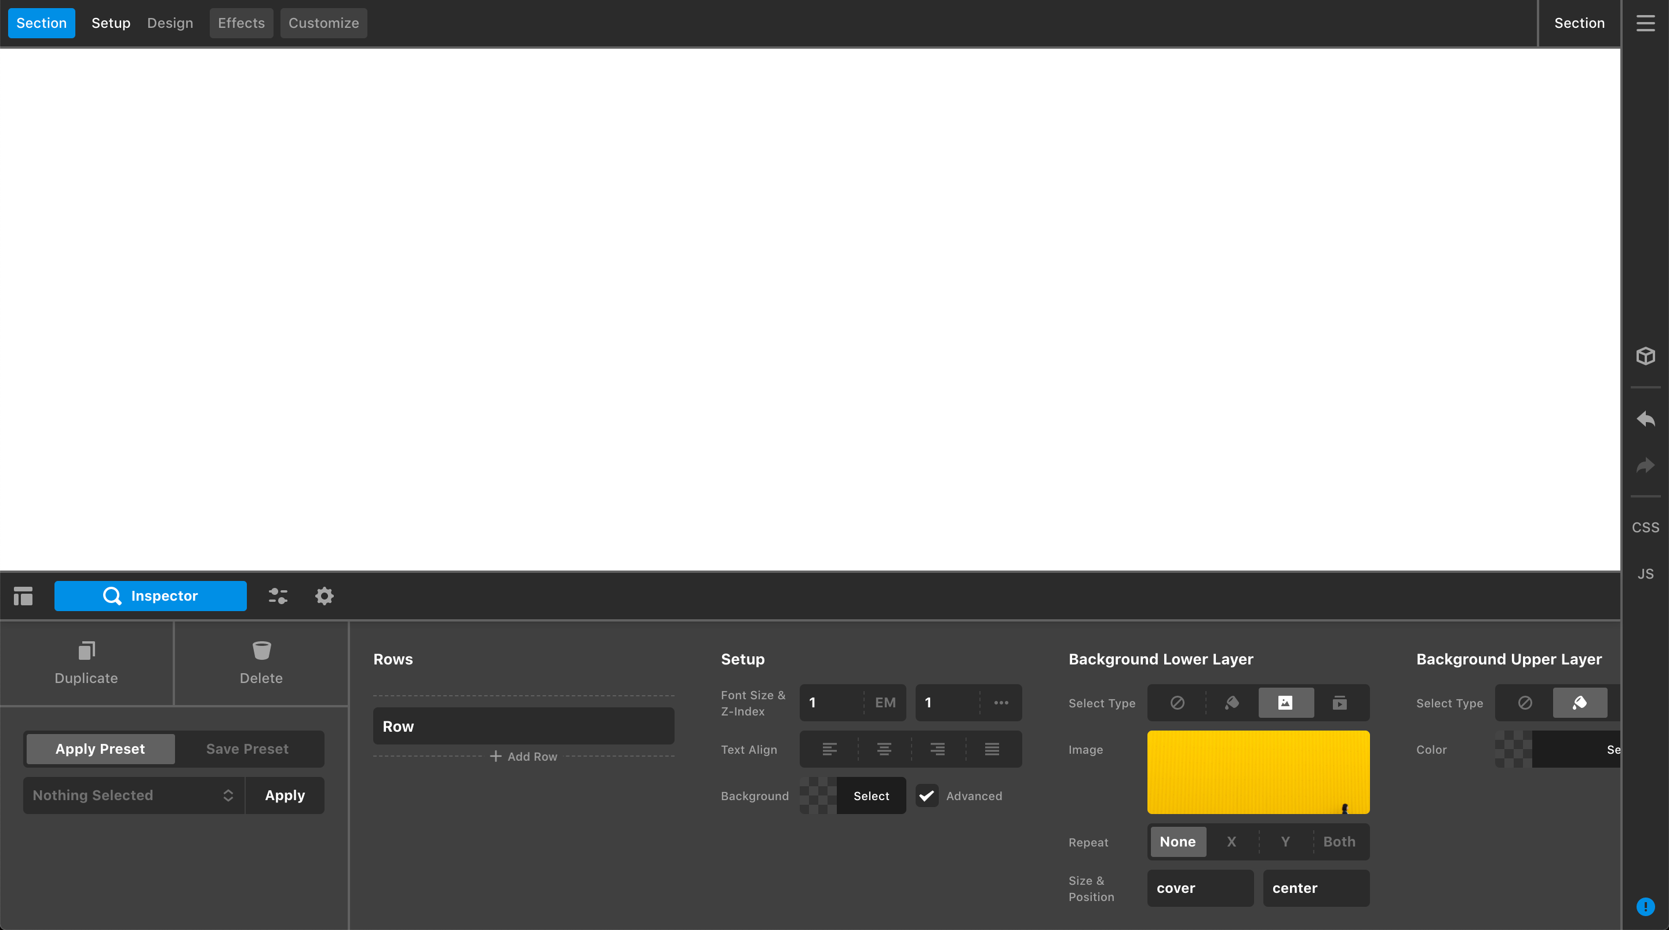Click the yellow background image thumbnail
This screenshot has height=930, width=1669.
1258,772
